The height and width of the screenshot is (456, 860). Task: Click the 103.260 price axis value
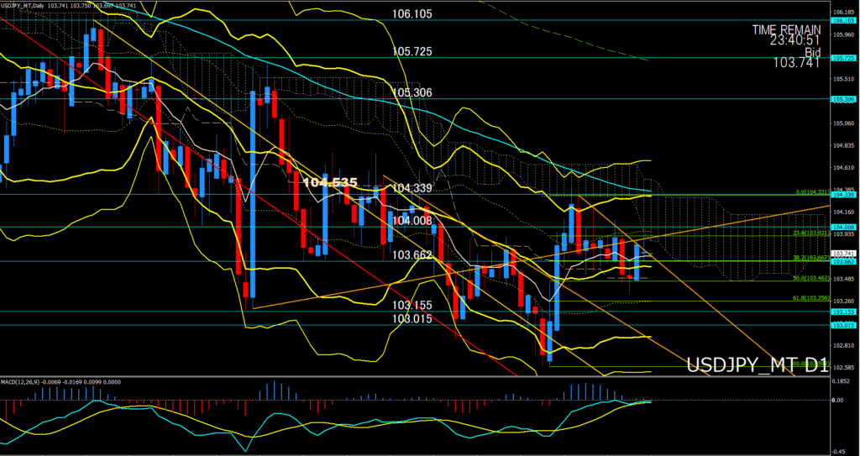[x=845, y=301]
